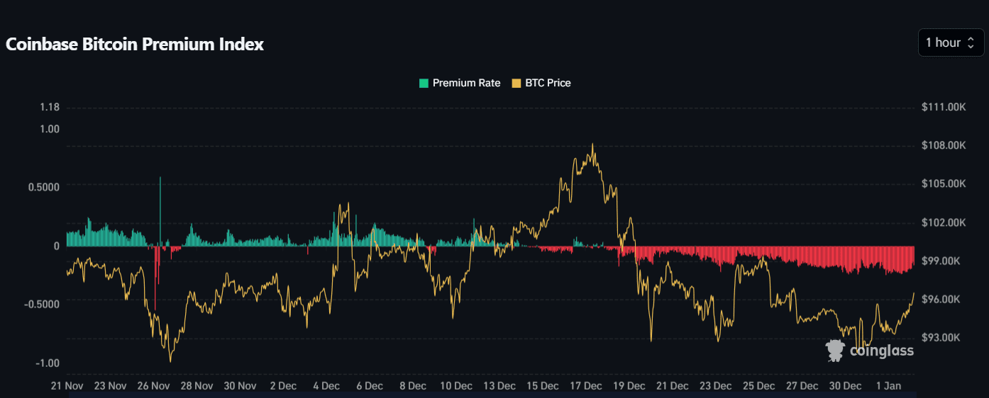Click the coinglass mascot logo icon
The width and height of the screenshot is (989, 398).
pyautogui.click(x=835, y=350)
